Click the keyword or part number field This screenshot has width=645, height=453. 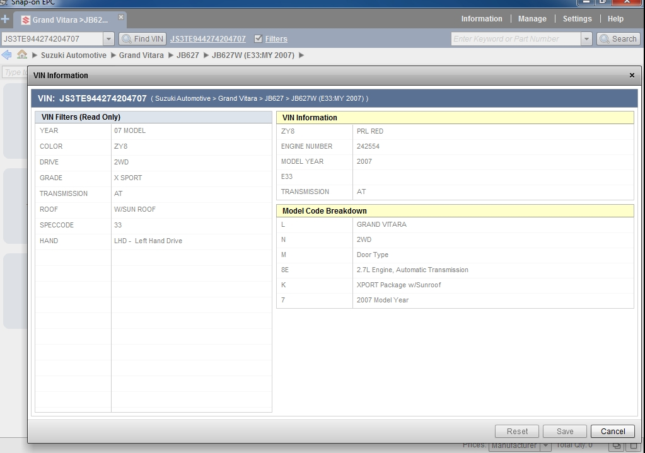(516, 39)
